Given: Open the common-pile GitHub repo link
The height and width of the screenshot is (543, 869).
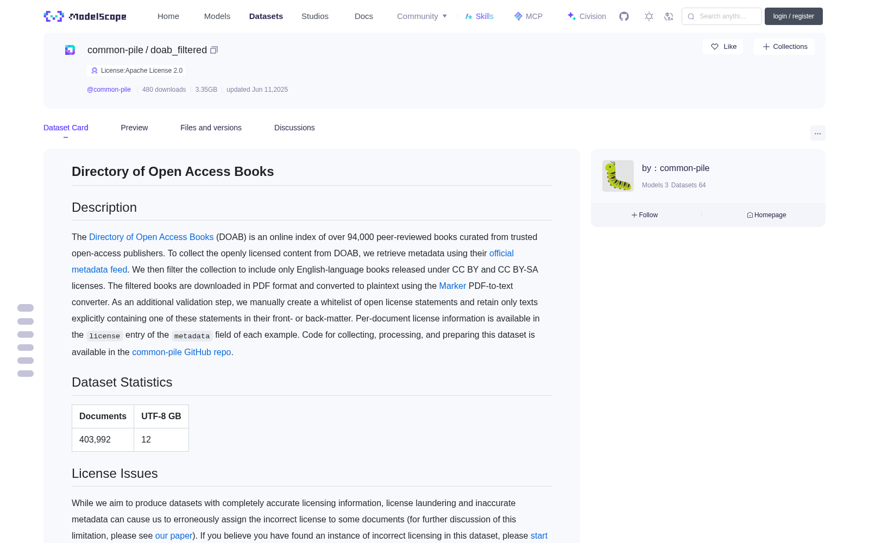Looking at the screenshot, I should coord(181,352).
